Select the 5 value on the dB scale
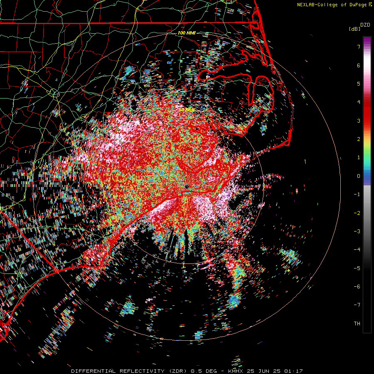The image size is (374, 374). 359,84
